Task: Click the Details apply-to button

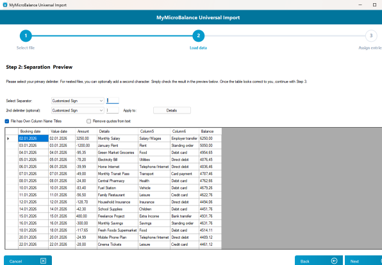Action: point(172,110)
